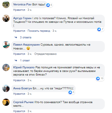Expand the '1 ответ' reply thread

25,61
